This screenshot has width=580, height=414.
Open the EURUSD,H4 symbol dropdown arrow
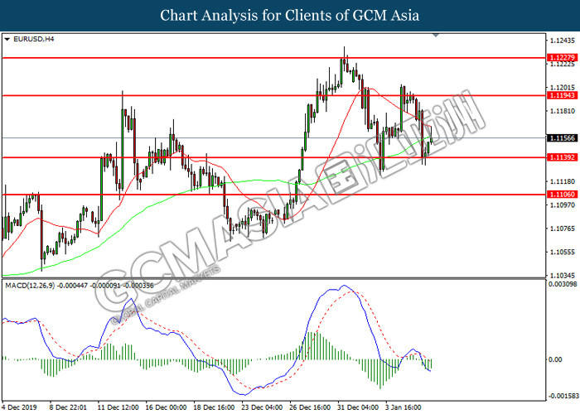(x=7, y=39)
